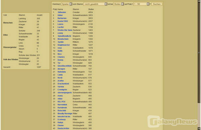Select Stillwater's score 4054
This screenshot has height=130, width=201.
(90, 12)
